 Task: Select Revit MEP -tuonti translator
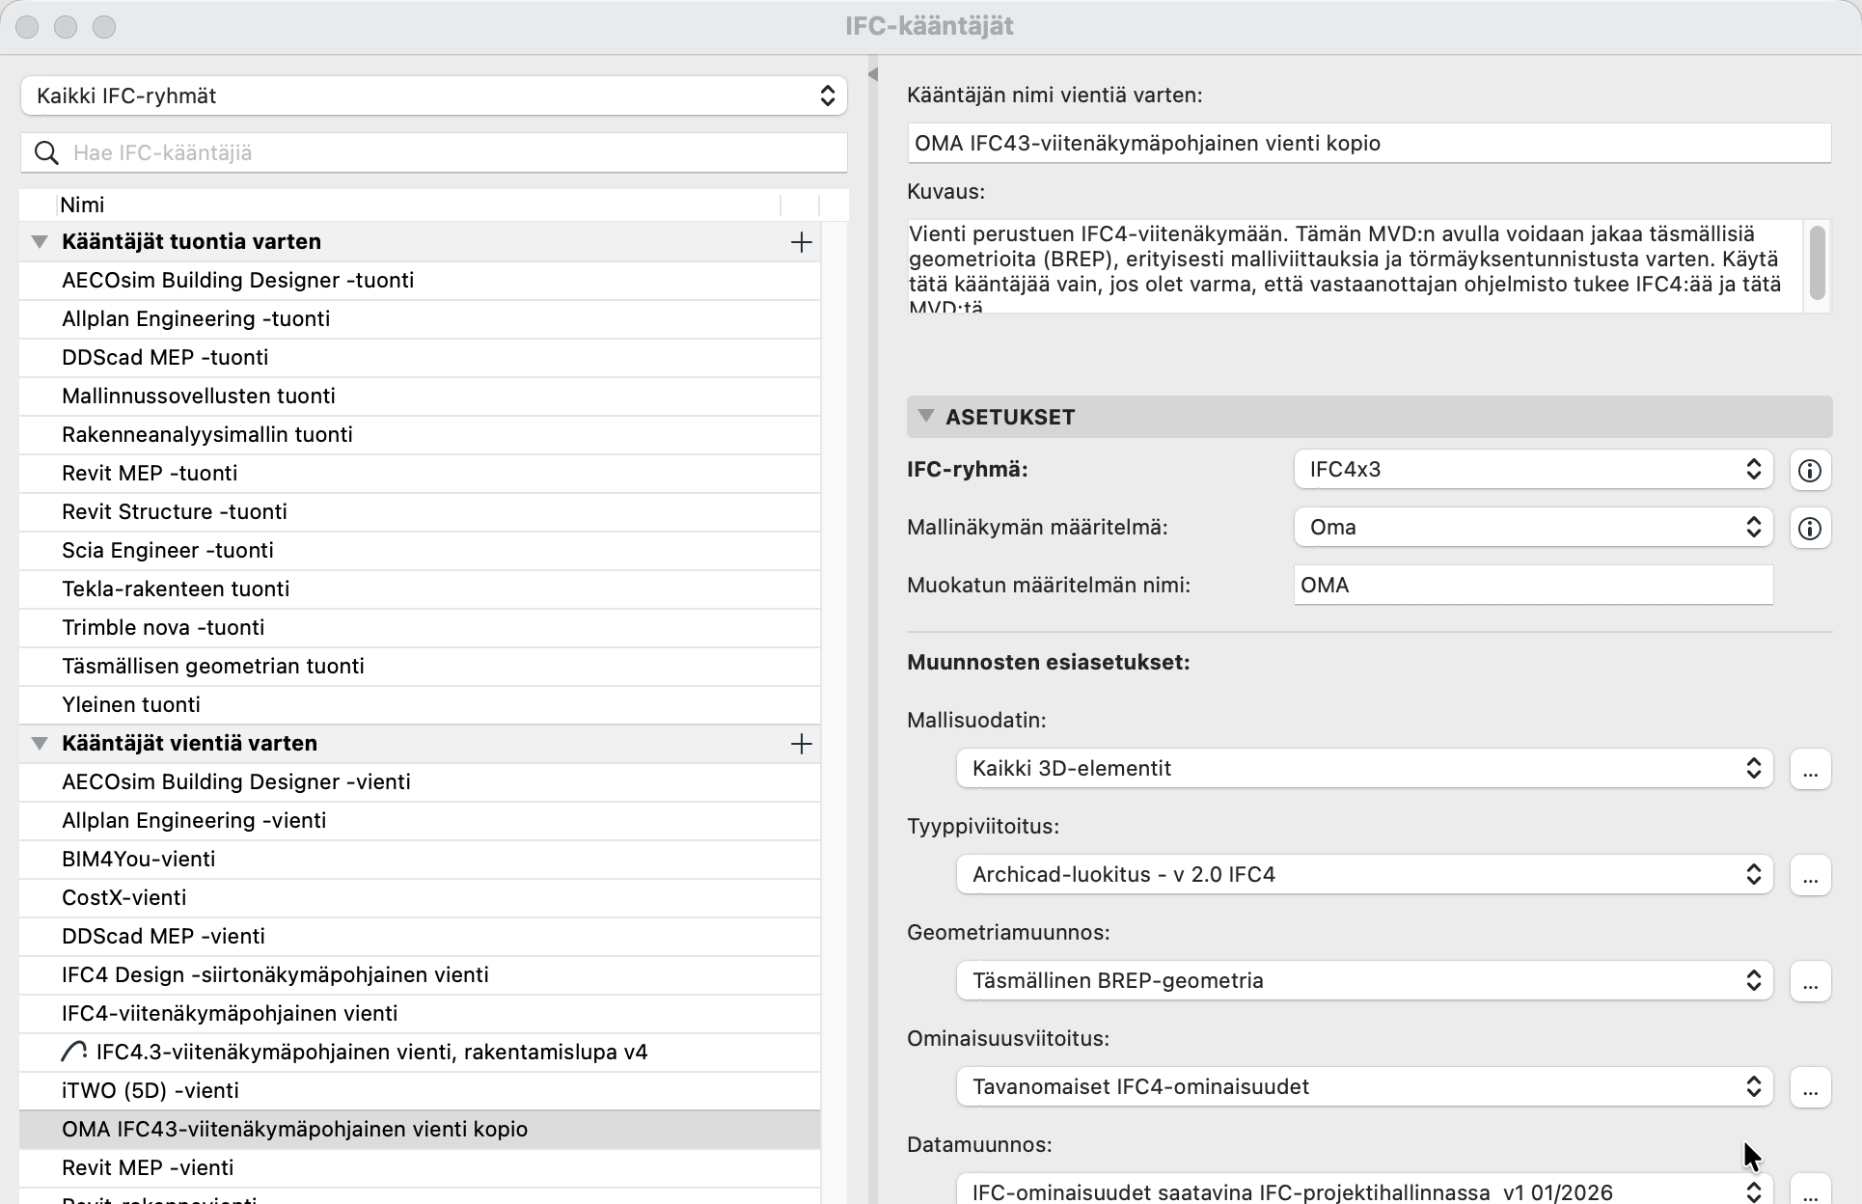tap(420, 474)
